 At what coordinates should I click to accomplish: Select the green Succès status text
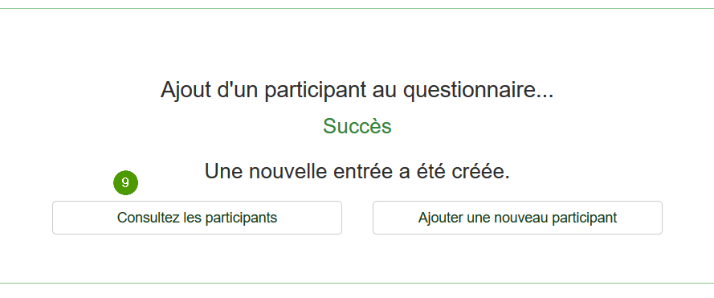(357, 127)
